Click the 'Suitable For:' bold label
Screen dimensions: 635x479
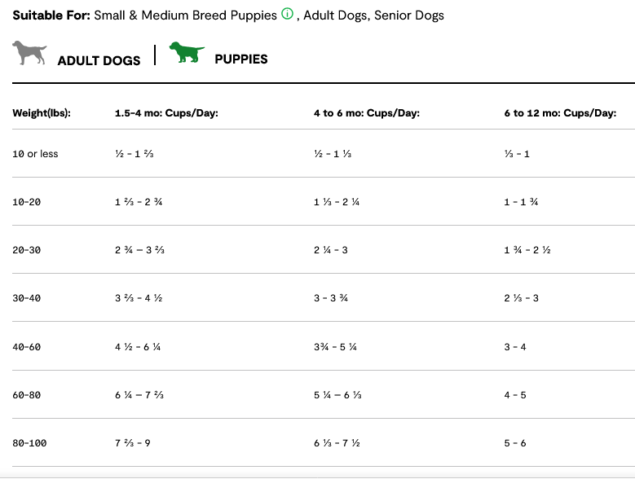coord(51,15)
